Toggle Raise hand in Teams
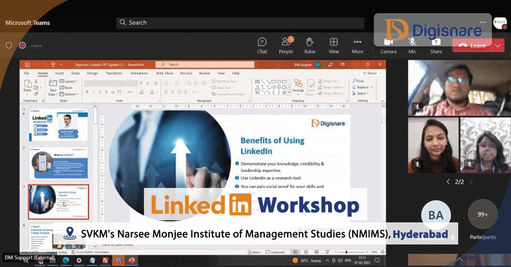511x267 pixels. coord(310,45)
